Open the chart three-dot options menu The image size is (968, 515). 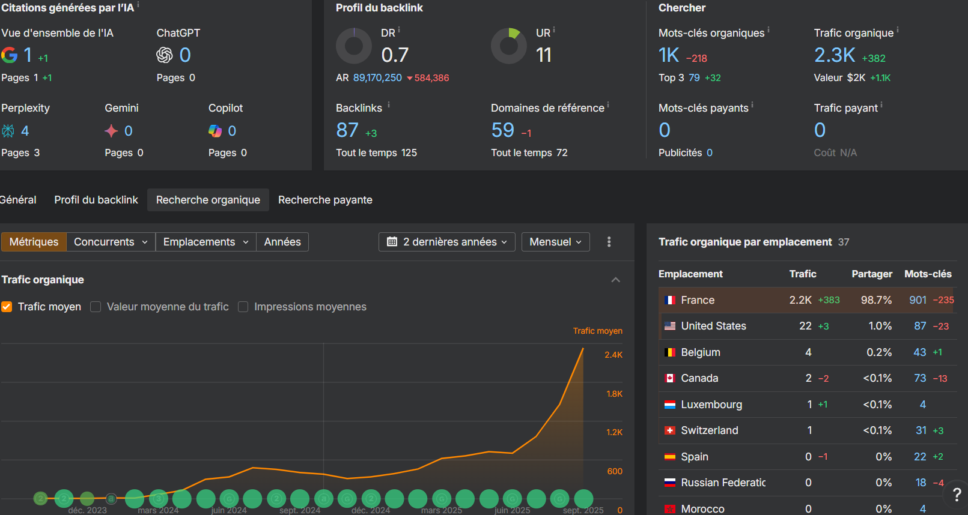(x=609, y=242)
